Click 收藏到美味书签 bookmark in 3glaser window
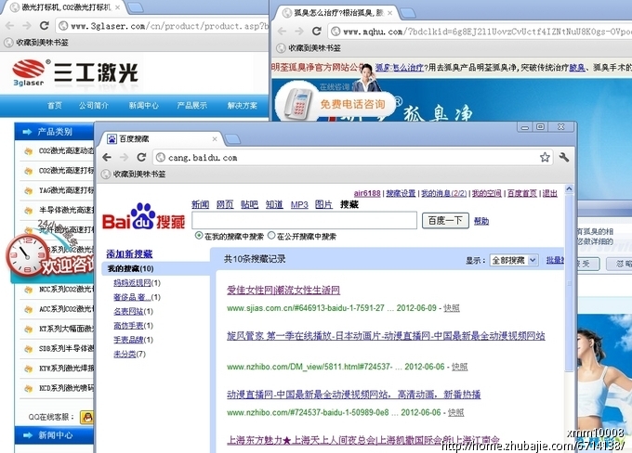The width and height of the screenshot is (632, 453). [37, 43]
